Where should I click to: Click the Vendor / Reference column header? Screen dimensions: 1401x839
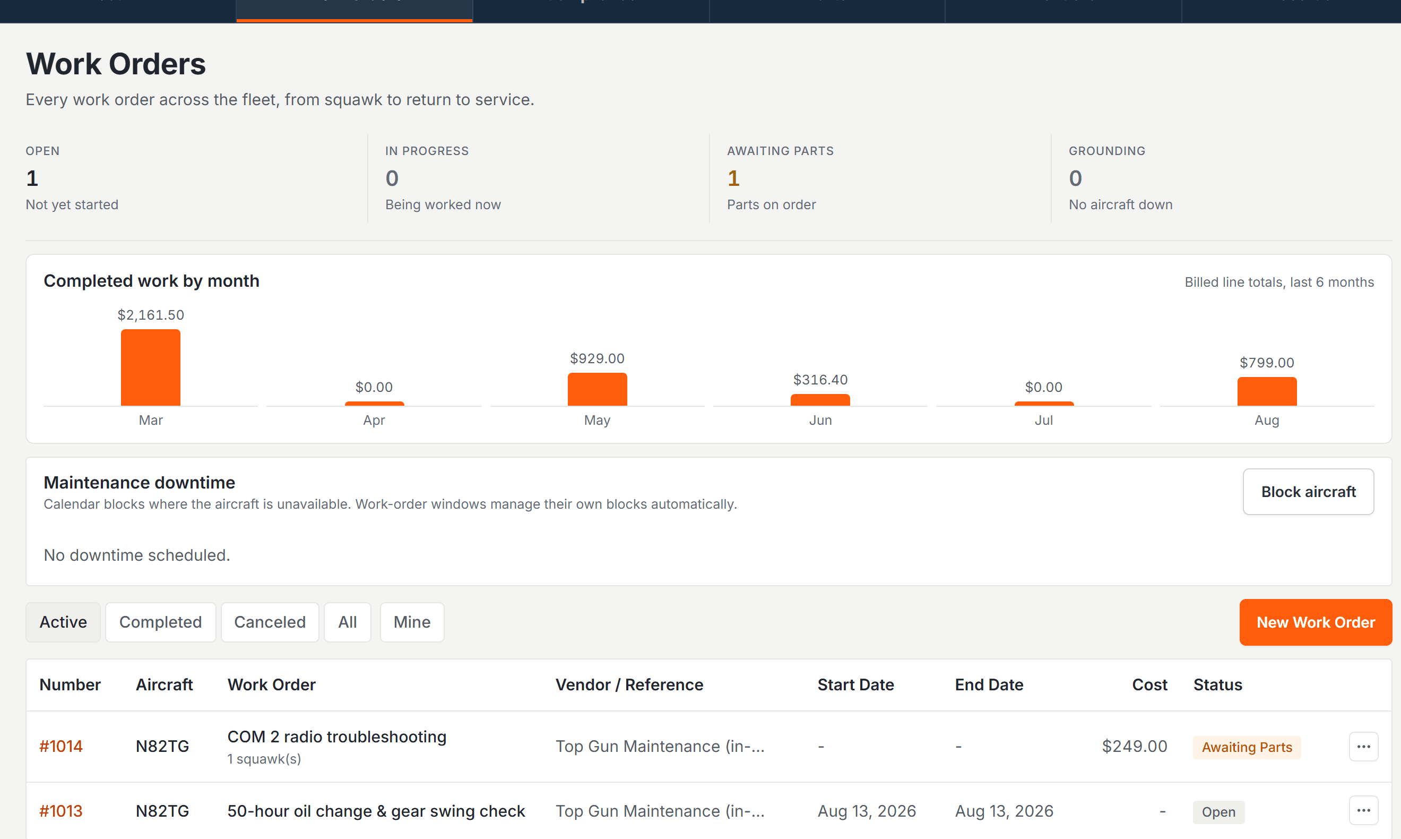tap(629, 684)
